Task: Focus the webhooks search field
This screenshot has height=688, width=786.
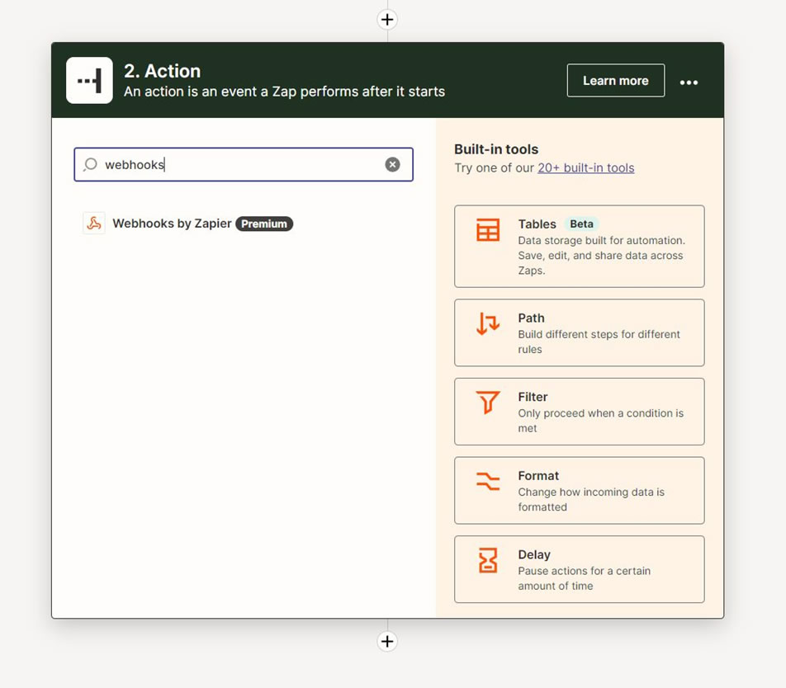Action: [244, 164]
